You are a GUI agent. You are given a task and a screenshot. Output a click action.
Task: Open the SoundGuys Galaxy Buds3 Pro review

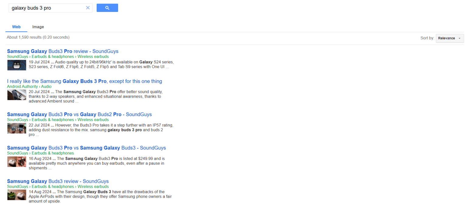(62, 51)
